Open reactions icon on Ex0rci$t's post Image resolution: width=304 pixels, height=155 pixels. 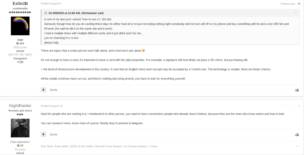point(297,90)
